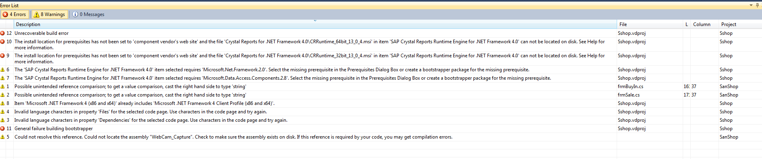The width and height of the screenshot is (762, 159).
Task: Sort by the File column header
Action: click(x=650, y=24)
